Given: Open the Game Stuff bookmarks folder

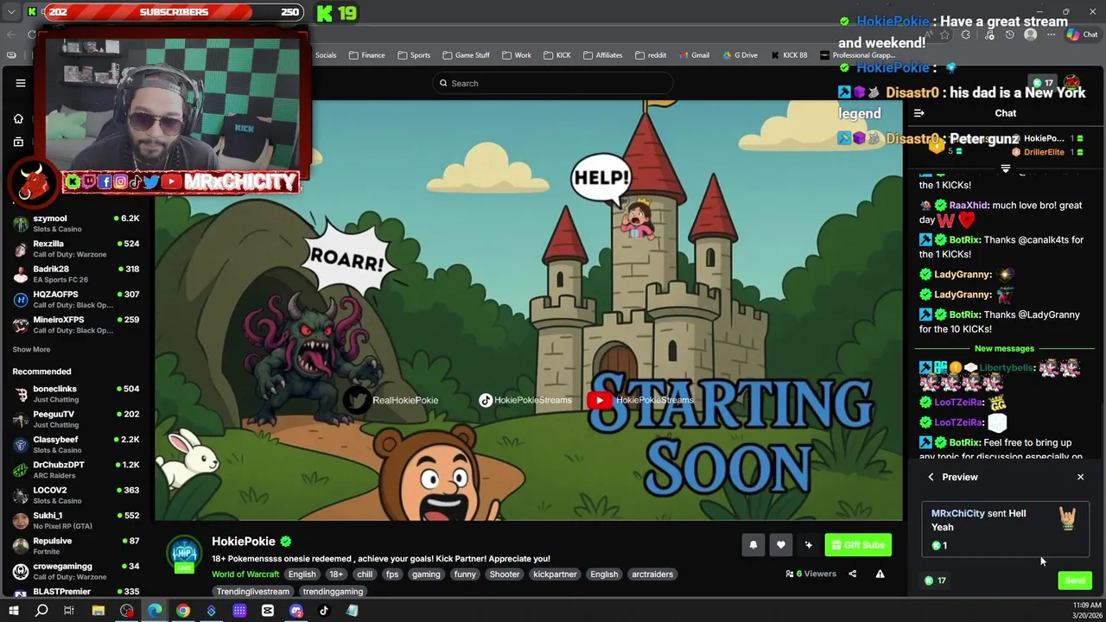Looking at the screenshot, I should pos(466,55).
